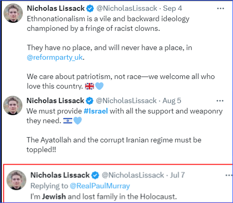233x203 pixels.
Task: Click the #Israel hashtag
Action: (96, 111)
